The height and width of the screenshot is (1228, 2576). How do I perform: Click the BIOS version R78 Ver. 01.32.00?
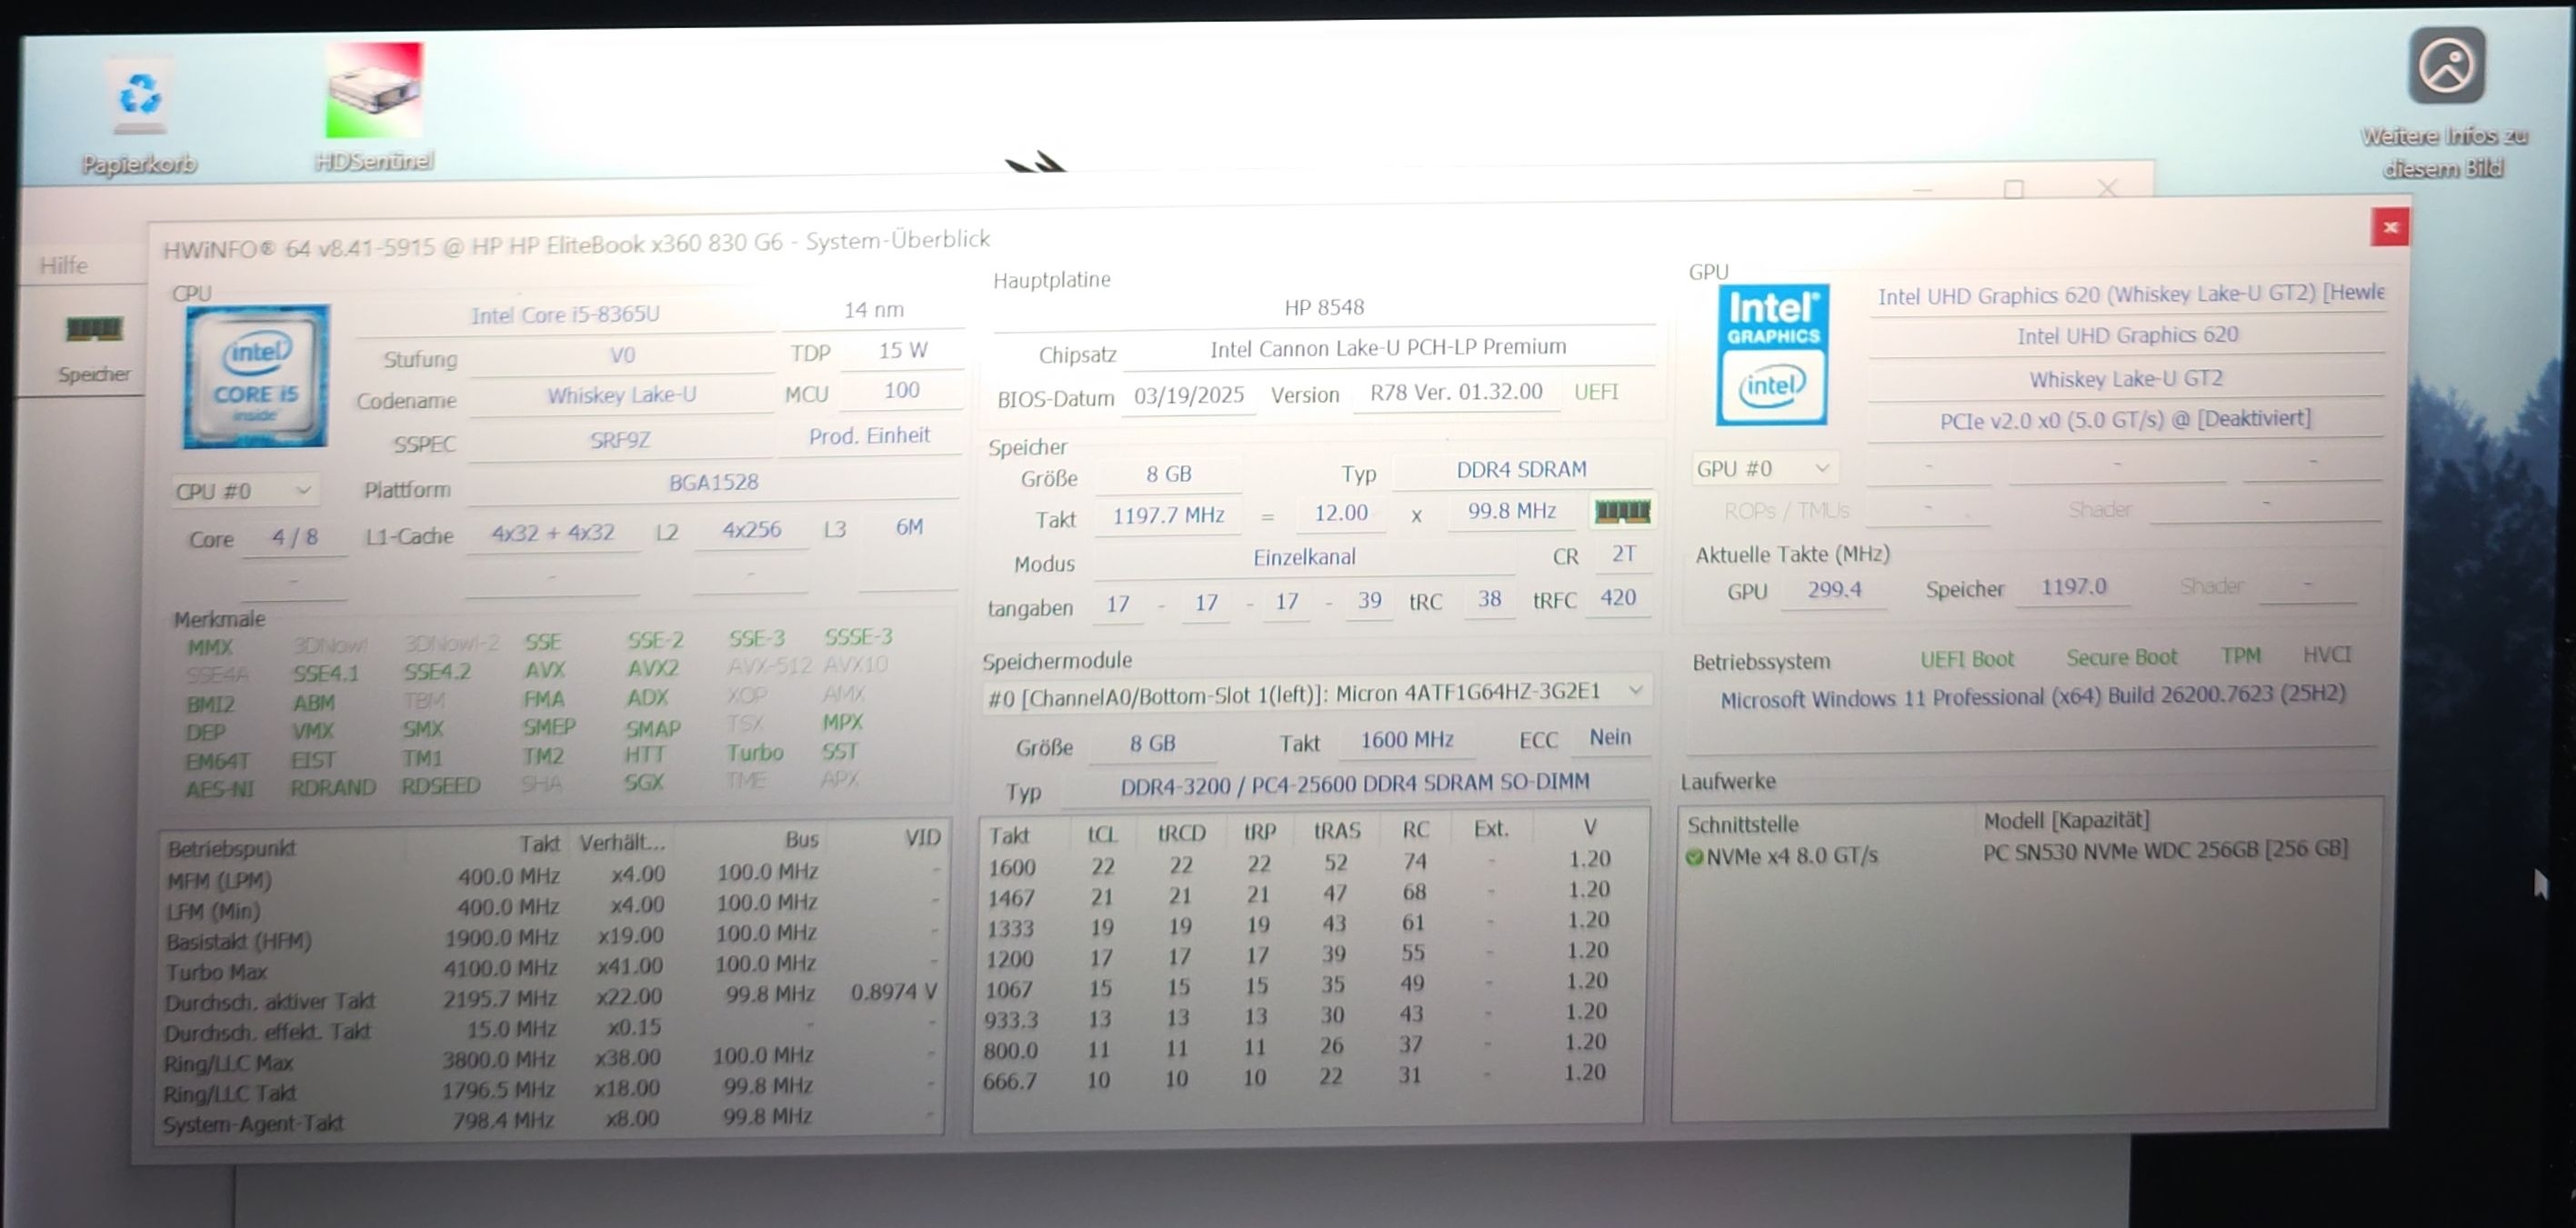1456,392
